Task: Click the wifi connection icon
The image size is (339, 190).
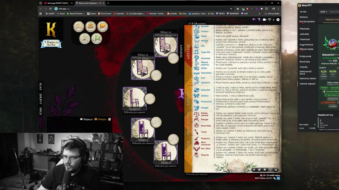Action: click(x=270, y=20)
